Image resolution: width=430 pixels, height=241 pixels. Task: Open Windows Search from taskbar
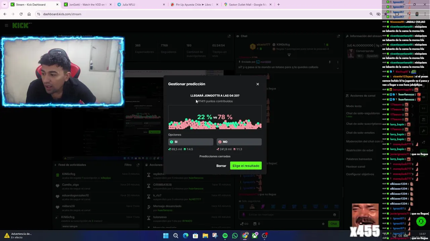point(176,236)
